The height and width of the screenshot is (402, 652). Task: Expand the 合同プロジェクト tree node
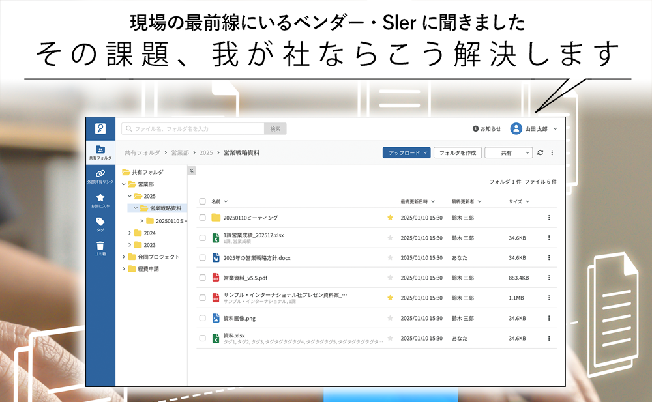pyautogui.click(x=124, y=257)
